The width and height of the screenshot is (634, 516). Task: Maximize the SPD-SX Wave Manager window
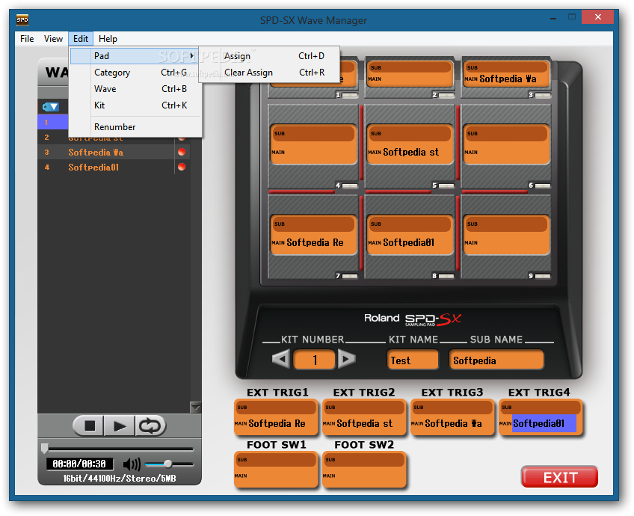(572, 17)
